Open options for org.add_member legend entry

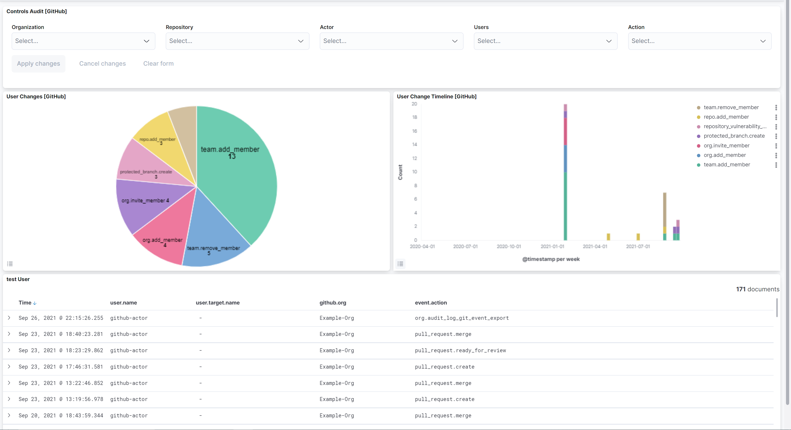[x=776, y=155]
